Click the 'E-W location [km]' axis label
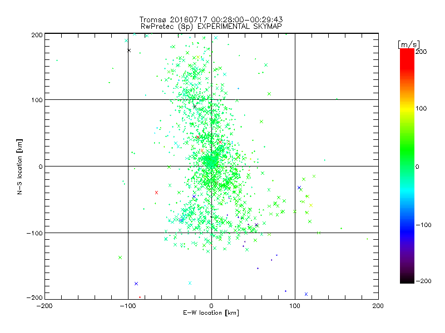This screenshot has width=445, height=333. [211, 313]
